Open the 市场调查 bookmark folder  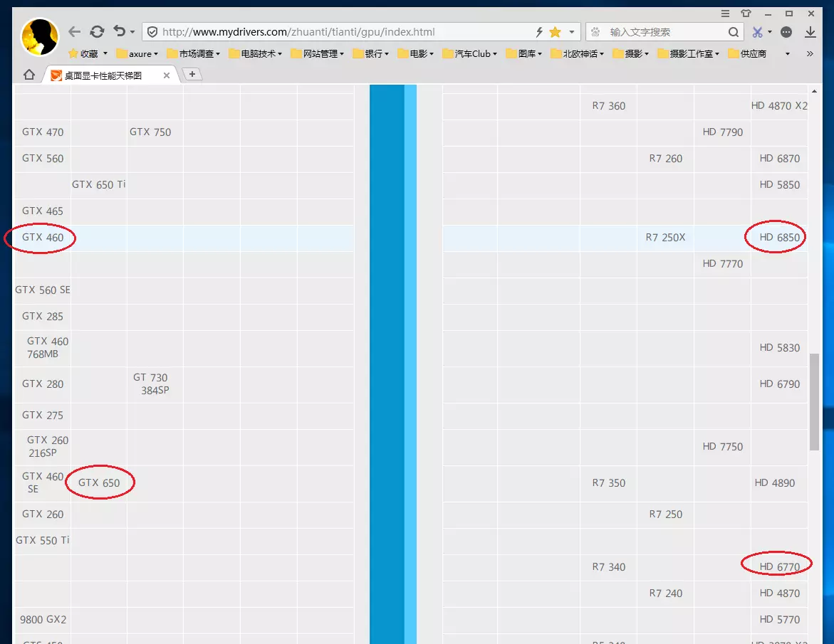193,53
